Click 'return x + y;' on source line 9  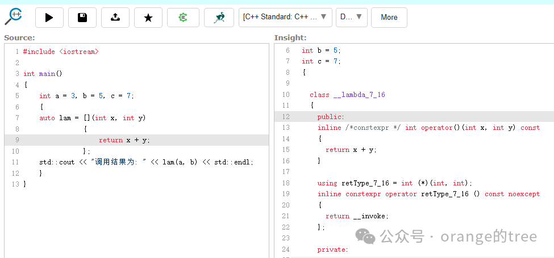pos(124,140)
